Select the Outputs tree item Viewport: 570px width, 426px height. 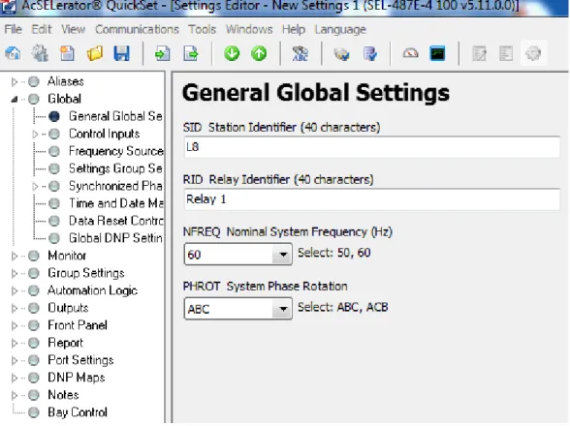pyautogui.click(x=68, y=308)
